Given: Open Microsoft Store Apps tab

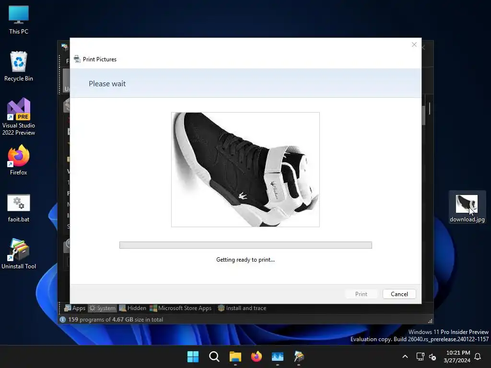Looking at the screenshot, I should coord(181,308).
